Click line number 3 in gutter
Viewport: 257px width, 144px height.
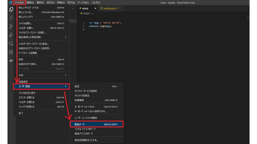click(x=84, y=29)
